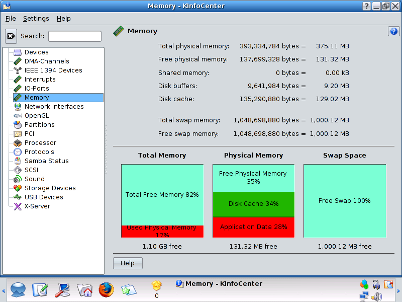Select Processor in the module list
Screen dimensions: 402x302
pos(40,143)
